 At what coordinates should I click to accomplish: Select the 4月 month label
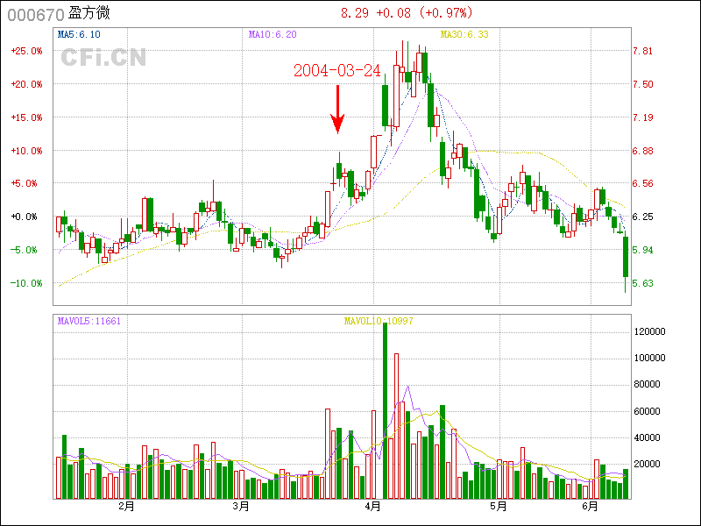pyautogui.click(x=372, y=507)
